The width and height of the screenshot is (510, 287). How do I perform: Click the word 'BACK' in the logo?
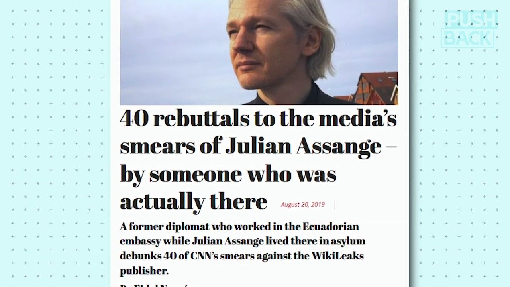(x=469, y=38)
